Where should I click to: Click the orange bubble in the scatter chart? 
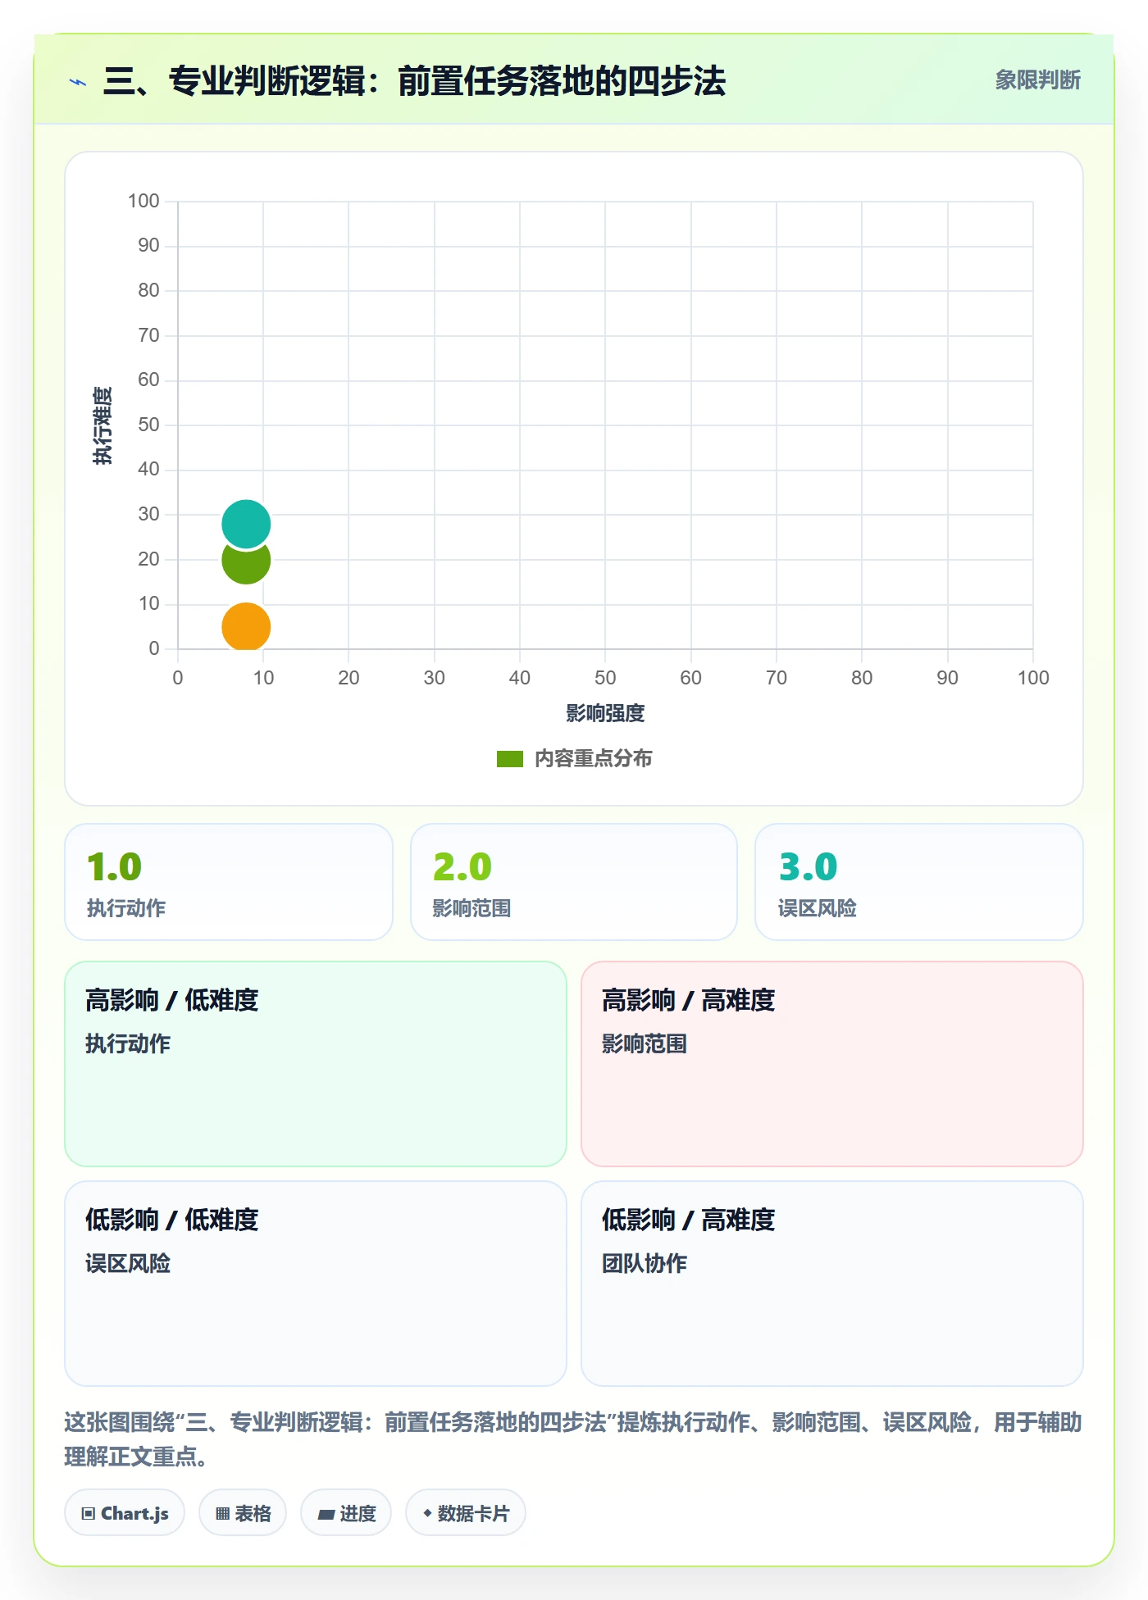tap(246, 627)
